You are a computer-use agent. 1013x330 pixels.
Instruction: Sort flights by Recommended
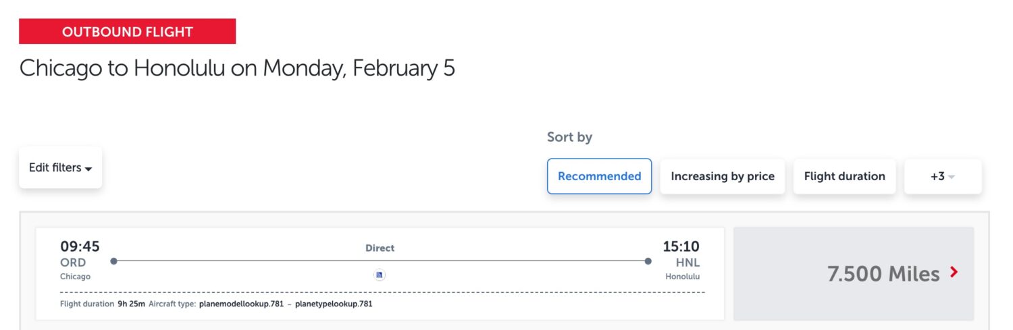click(599, 176)
